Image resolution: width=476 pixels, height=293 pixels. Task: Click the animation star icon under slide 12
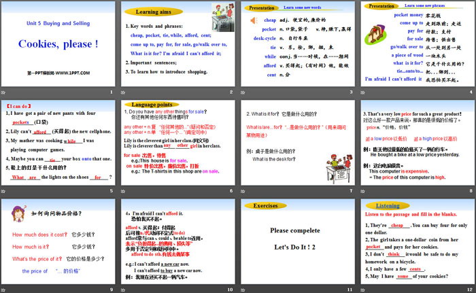coord(363,290)
